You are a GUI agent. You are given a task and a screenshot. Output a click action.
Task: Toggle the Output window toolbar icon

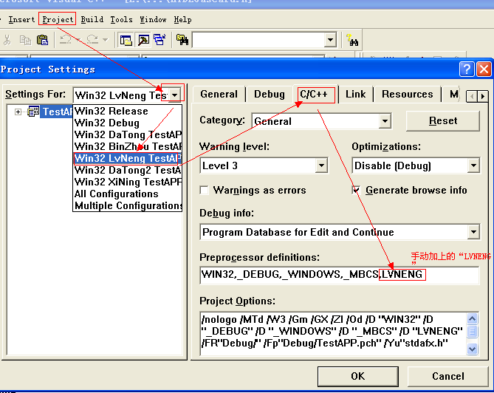click(x=144, y=40)
